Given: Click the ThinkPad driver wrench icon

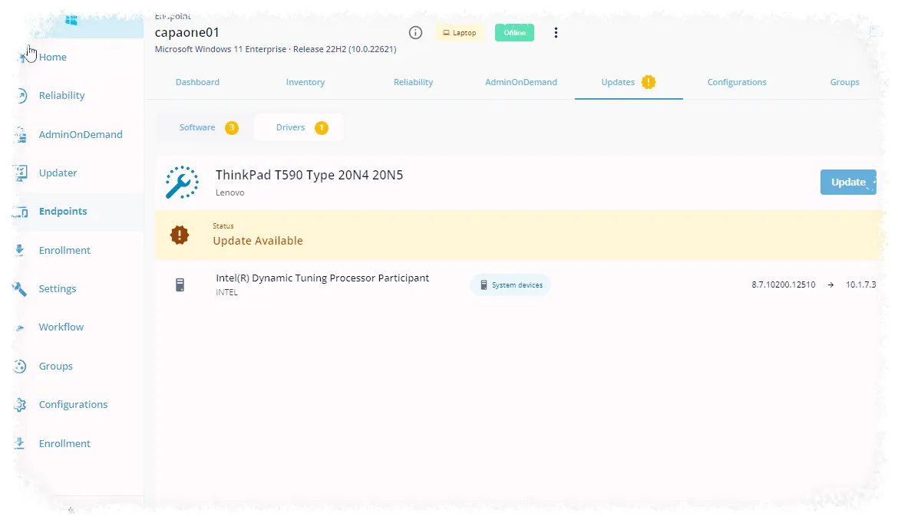Looking at the screenshot, I should tap(182, 182).
